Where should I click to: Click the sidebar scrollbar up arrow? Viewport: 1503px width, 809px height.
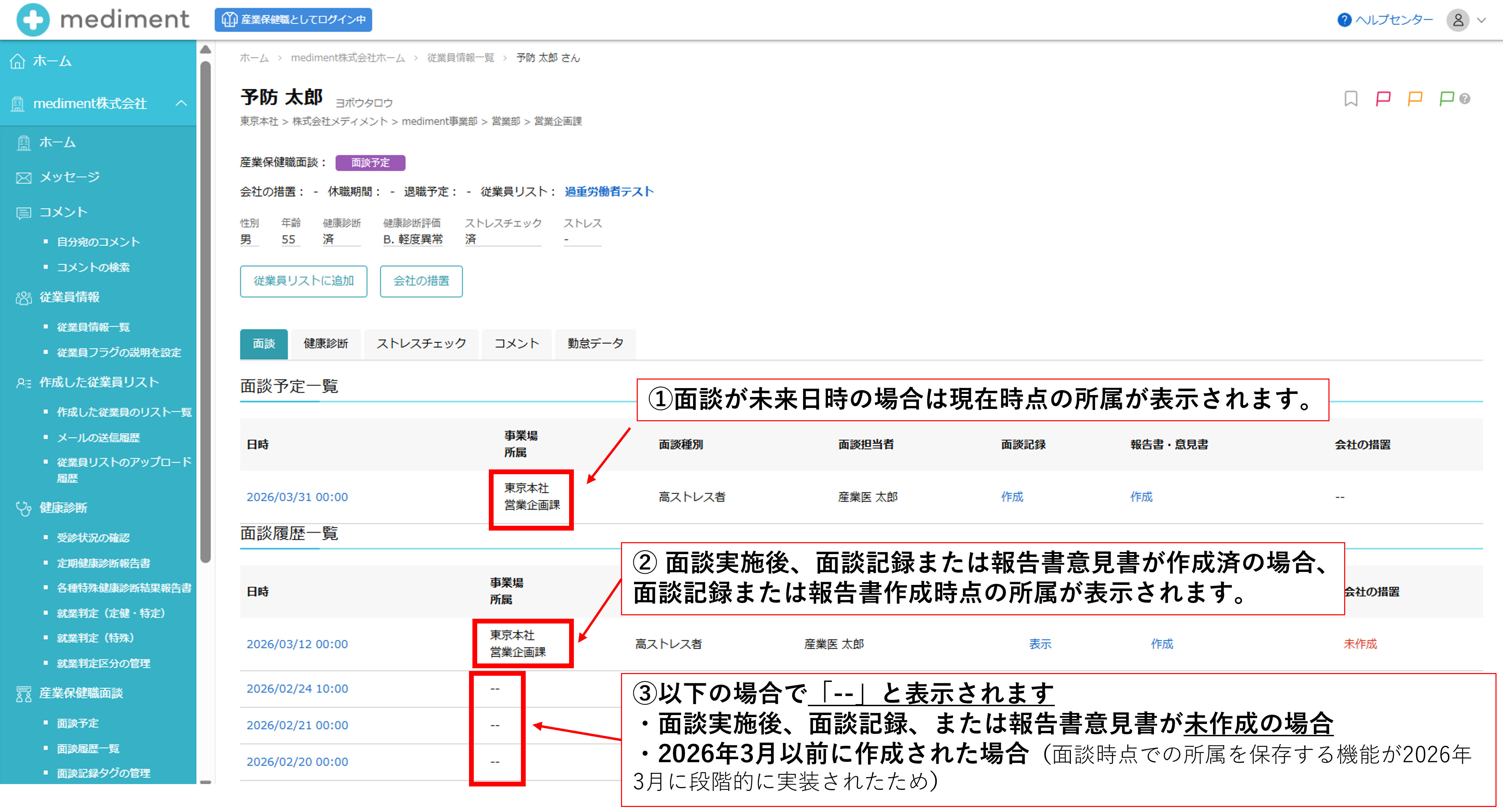coord(205,50)
